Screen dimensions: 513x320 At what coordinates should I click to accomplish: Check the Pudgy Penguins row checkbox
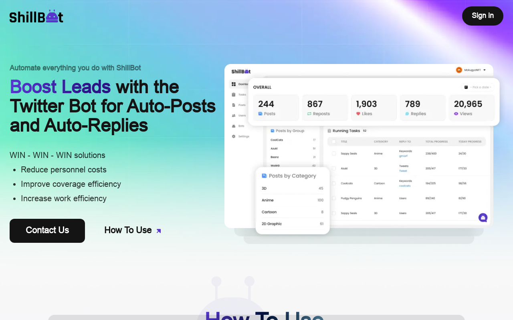[x=334, y=198]
